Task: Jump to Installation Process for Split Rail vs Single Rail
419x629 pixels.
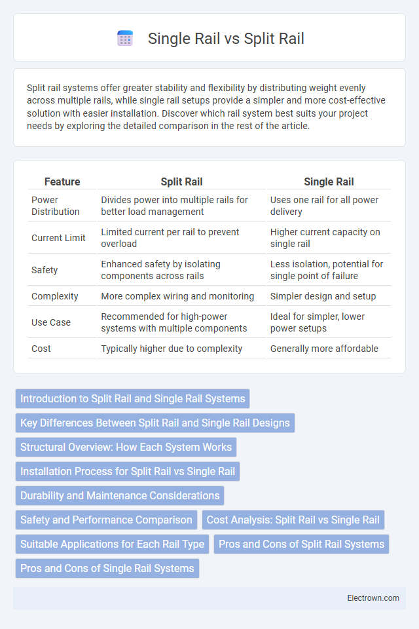Action: coord(128,471)
